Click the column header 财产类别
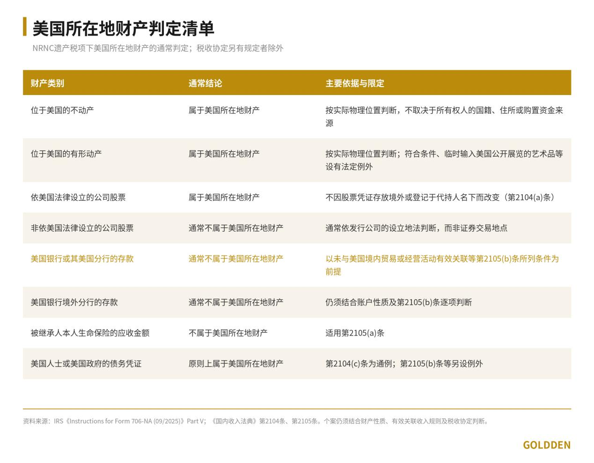Image resolution: width=594 pixels, height=463 pixels. point(47,83)
